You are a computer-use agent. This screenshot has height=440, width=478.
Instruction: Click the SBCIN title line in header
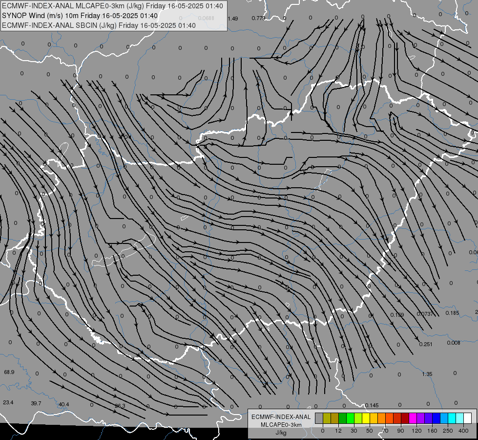tap(99, 25)
